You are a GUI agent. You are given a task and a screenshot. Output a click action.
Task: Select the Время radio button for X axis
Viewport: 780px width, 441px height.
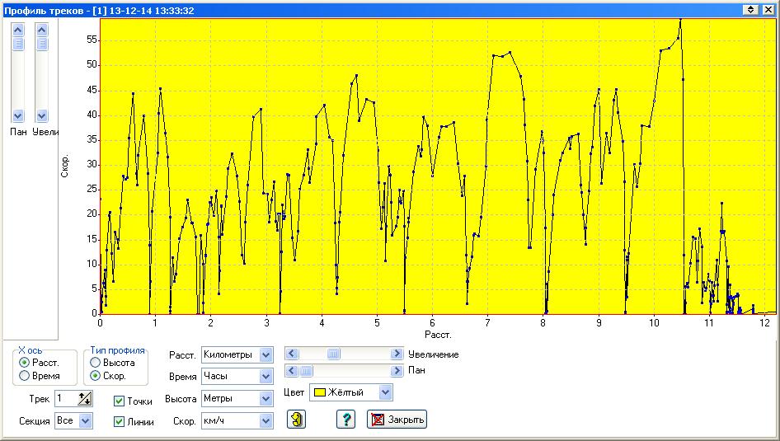[x=25, y=376]
